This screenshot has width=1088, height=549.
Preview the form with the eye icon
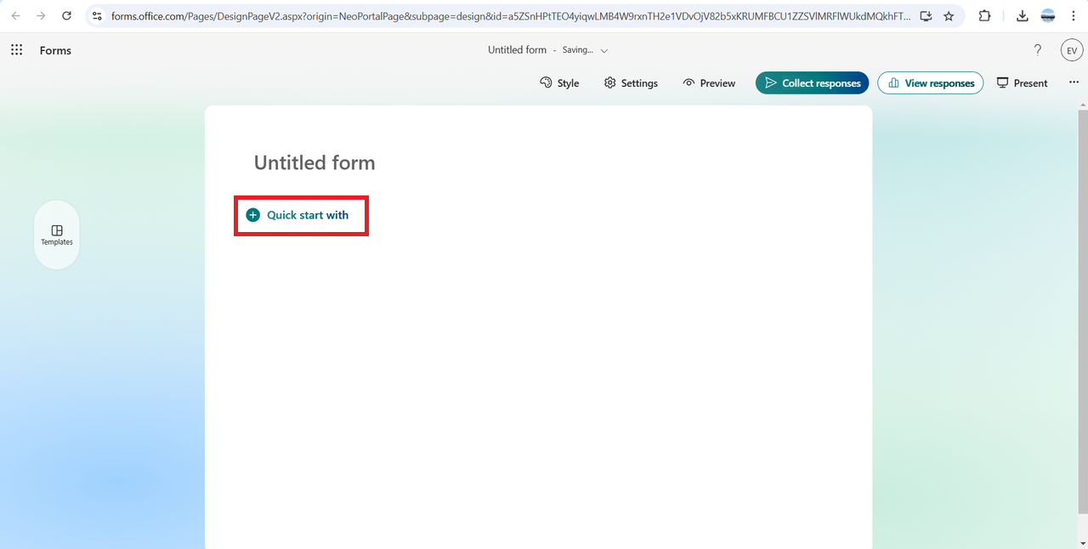709,83
